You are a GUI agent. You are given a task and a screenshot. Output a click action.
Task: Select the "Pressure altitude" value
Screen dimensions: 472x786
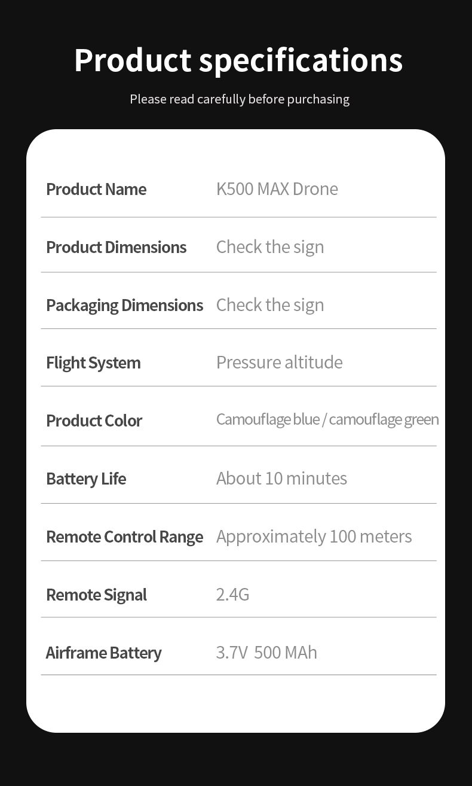[279, 362]
